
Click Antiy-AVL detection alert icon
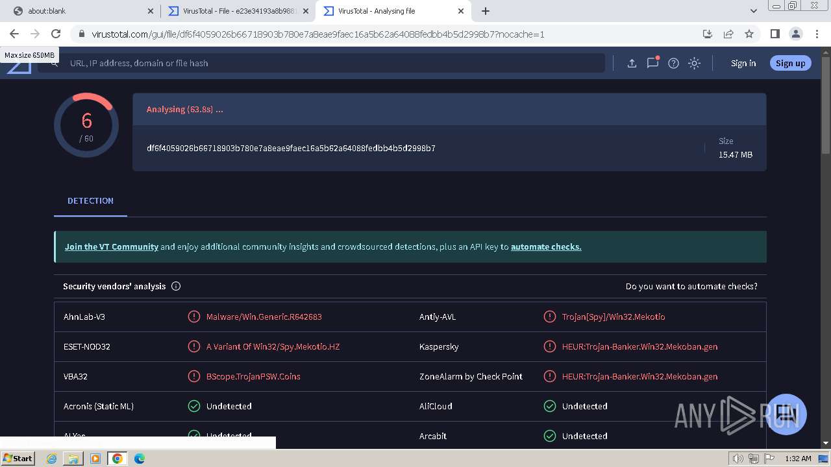[550, 317]
